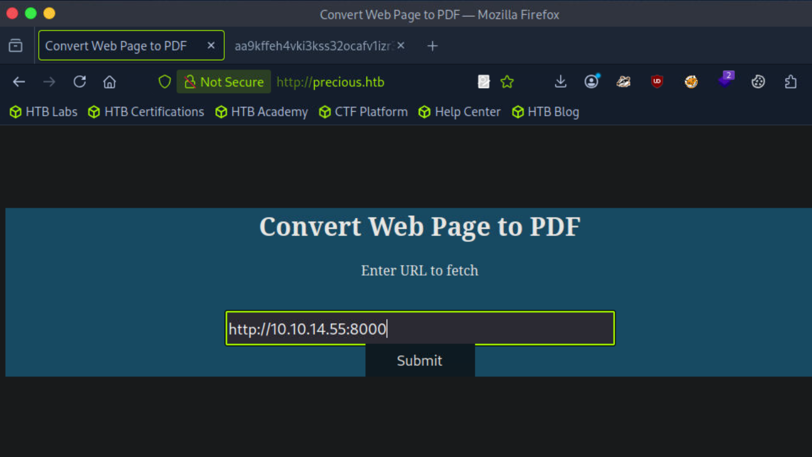Open the tracking protection shield panel
The image size is (812, 457).
(165, 82)
